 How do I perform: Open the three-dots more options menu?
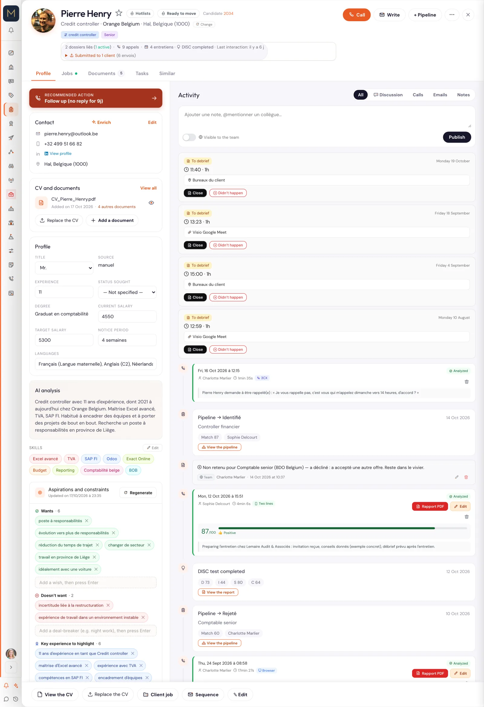pyautogui.click(x=452, y=15)
